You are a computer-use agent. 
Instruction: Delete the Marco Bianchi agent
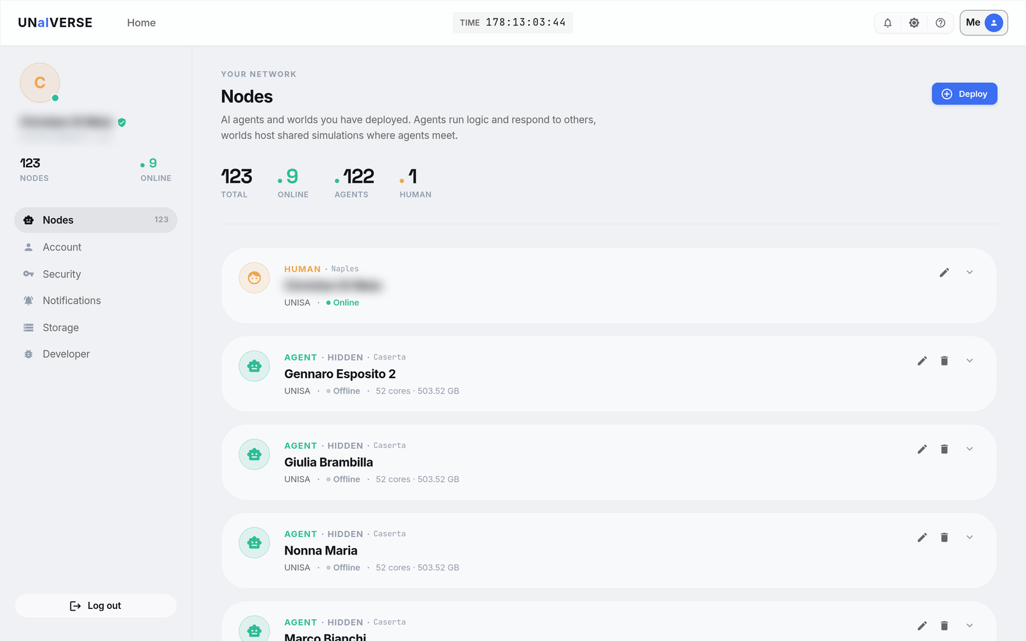(944, 626)
